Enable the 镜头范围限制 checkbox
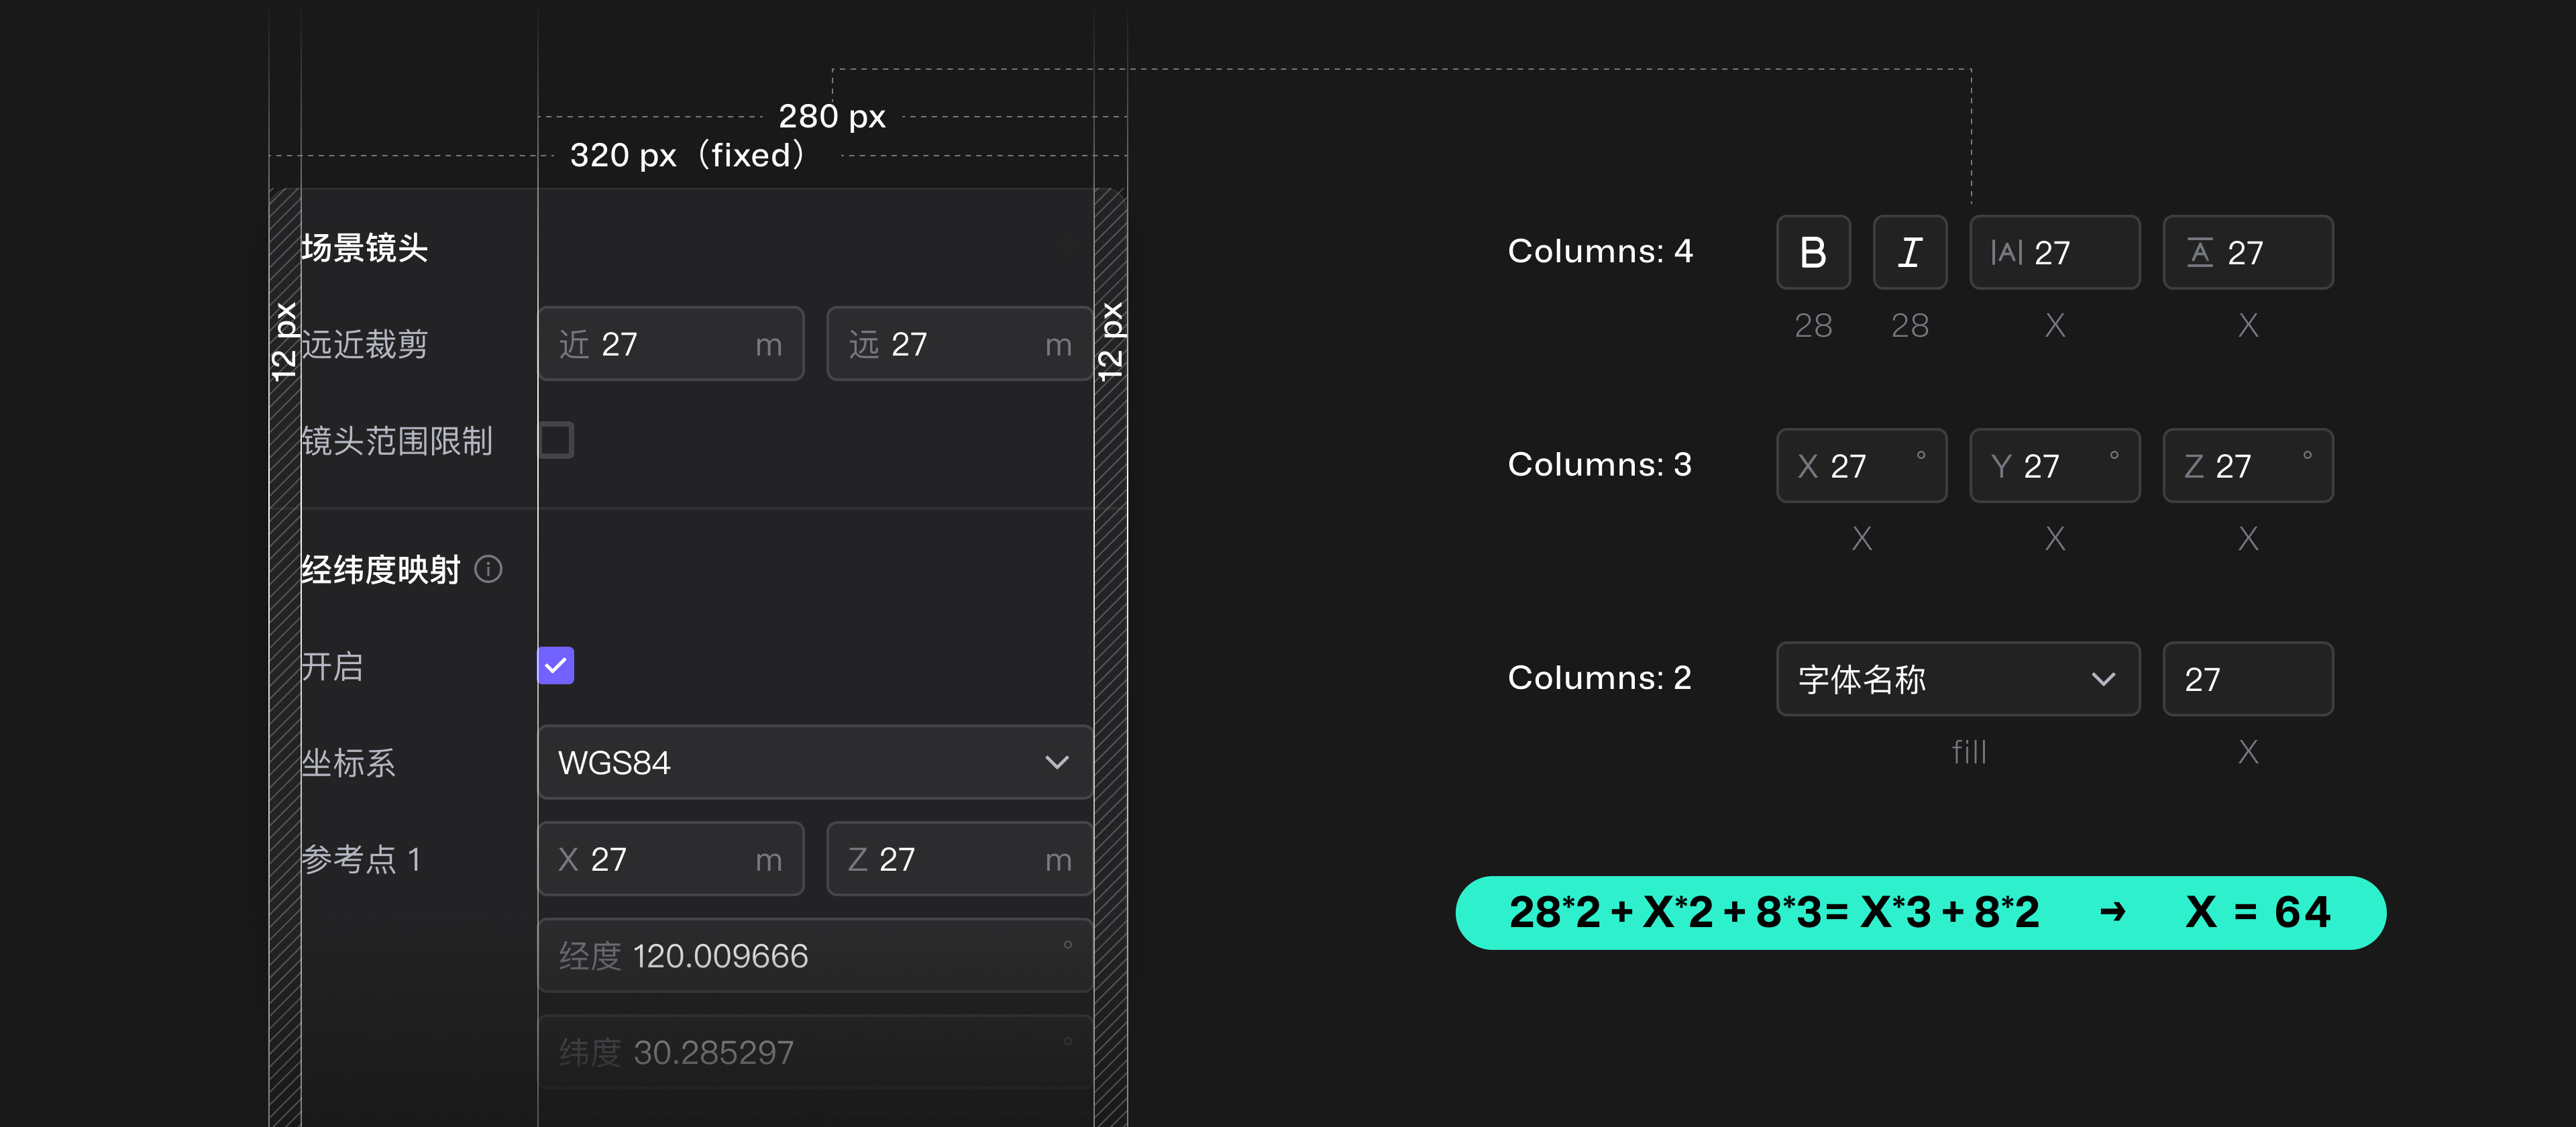This screenshot has height=1127, width=2576. tap(558, 440)
